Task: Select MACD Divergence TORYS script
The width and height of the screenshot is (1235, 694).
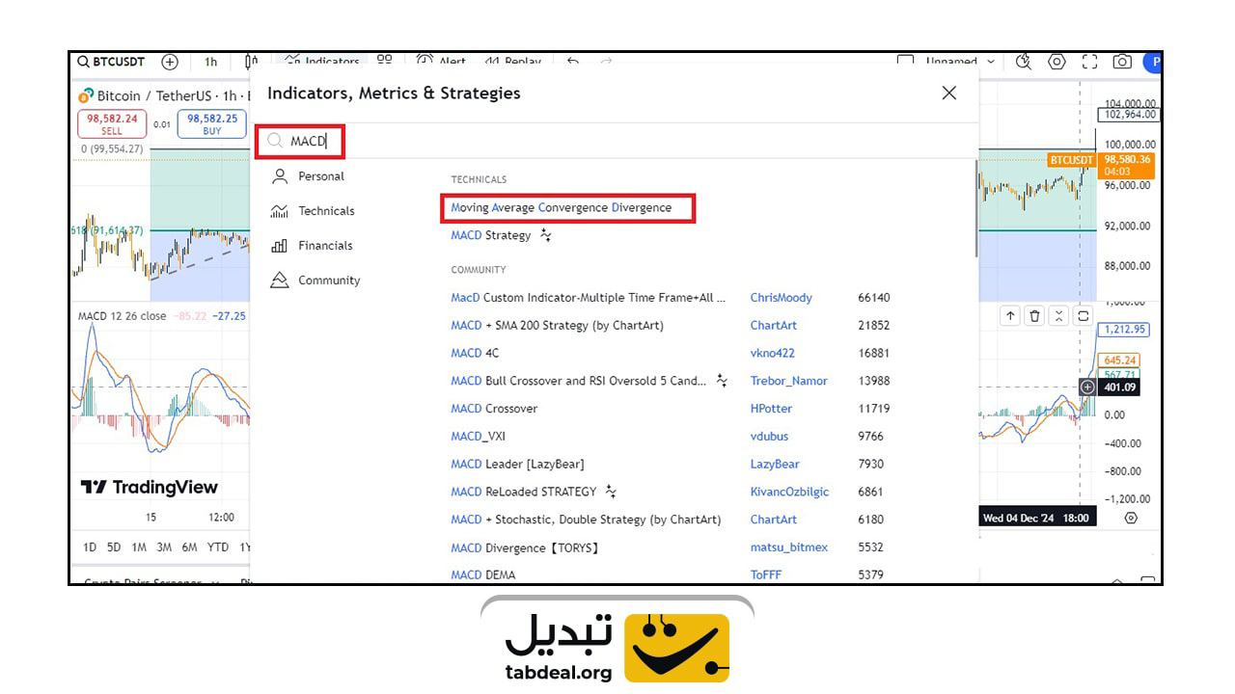Action: click(526, 547)
